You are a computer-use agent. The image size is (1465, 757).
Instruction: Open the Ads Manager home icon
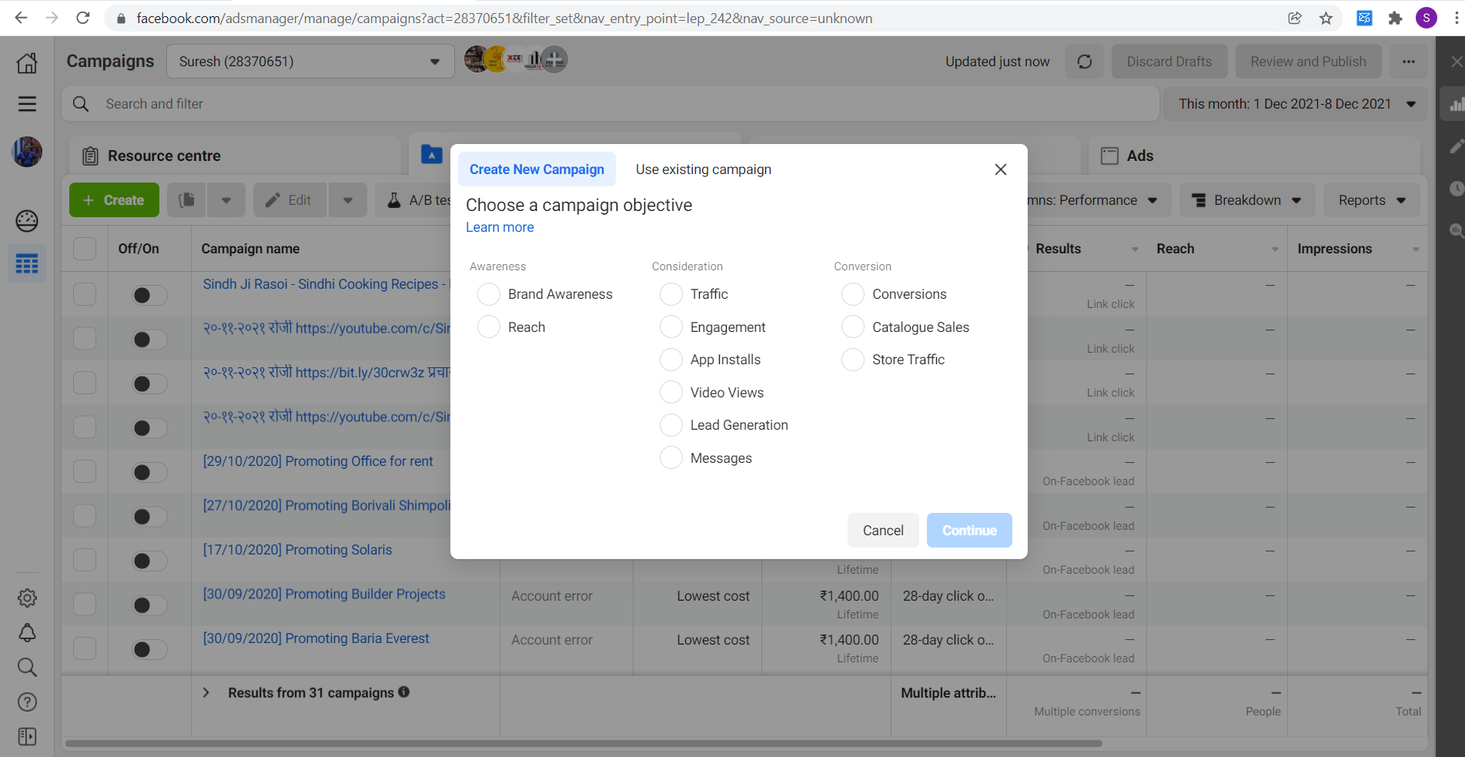[x=27, y=62]
